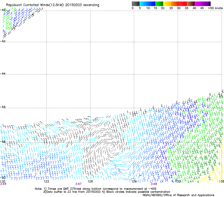The width and height of the screenshot is (224, 197).
Task: Click the '>50 knots' legend label
Action: [215, 8]
